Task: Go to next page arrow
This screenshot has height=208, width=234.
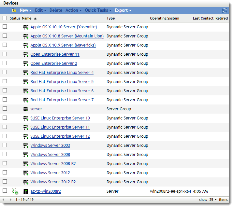Action: pyautogui.click(x=10, y=200)
